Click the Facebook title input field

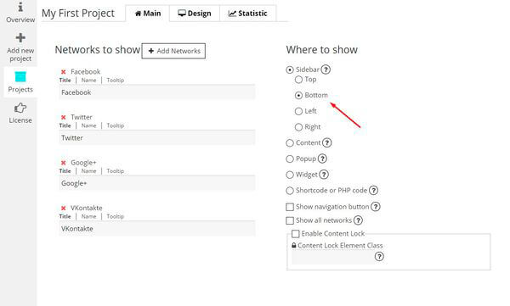point(157,92)
